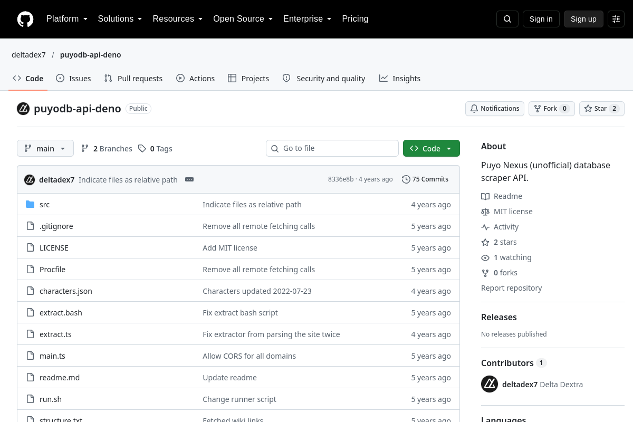Expand the Enterprise menu
633x422 pixels.
click(x=308, y=19)
